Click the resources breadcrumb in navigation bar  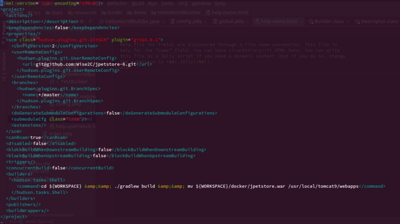coord(85,12)
